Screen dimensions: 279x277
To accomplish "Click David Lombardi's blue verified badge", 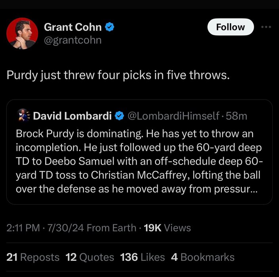I will click(x=118, y=116).
